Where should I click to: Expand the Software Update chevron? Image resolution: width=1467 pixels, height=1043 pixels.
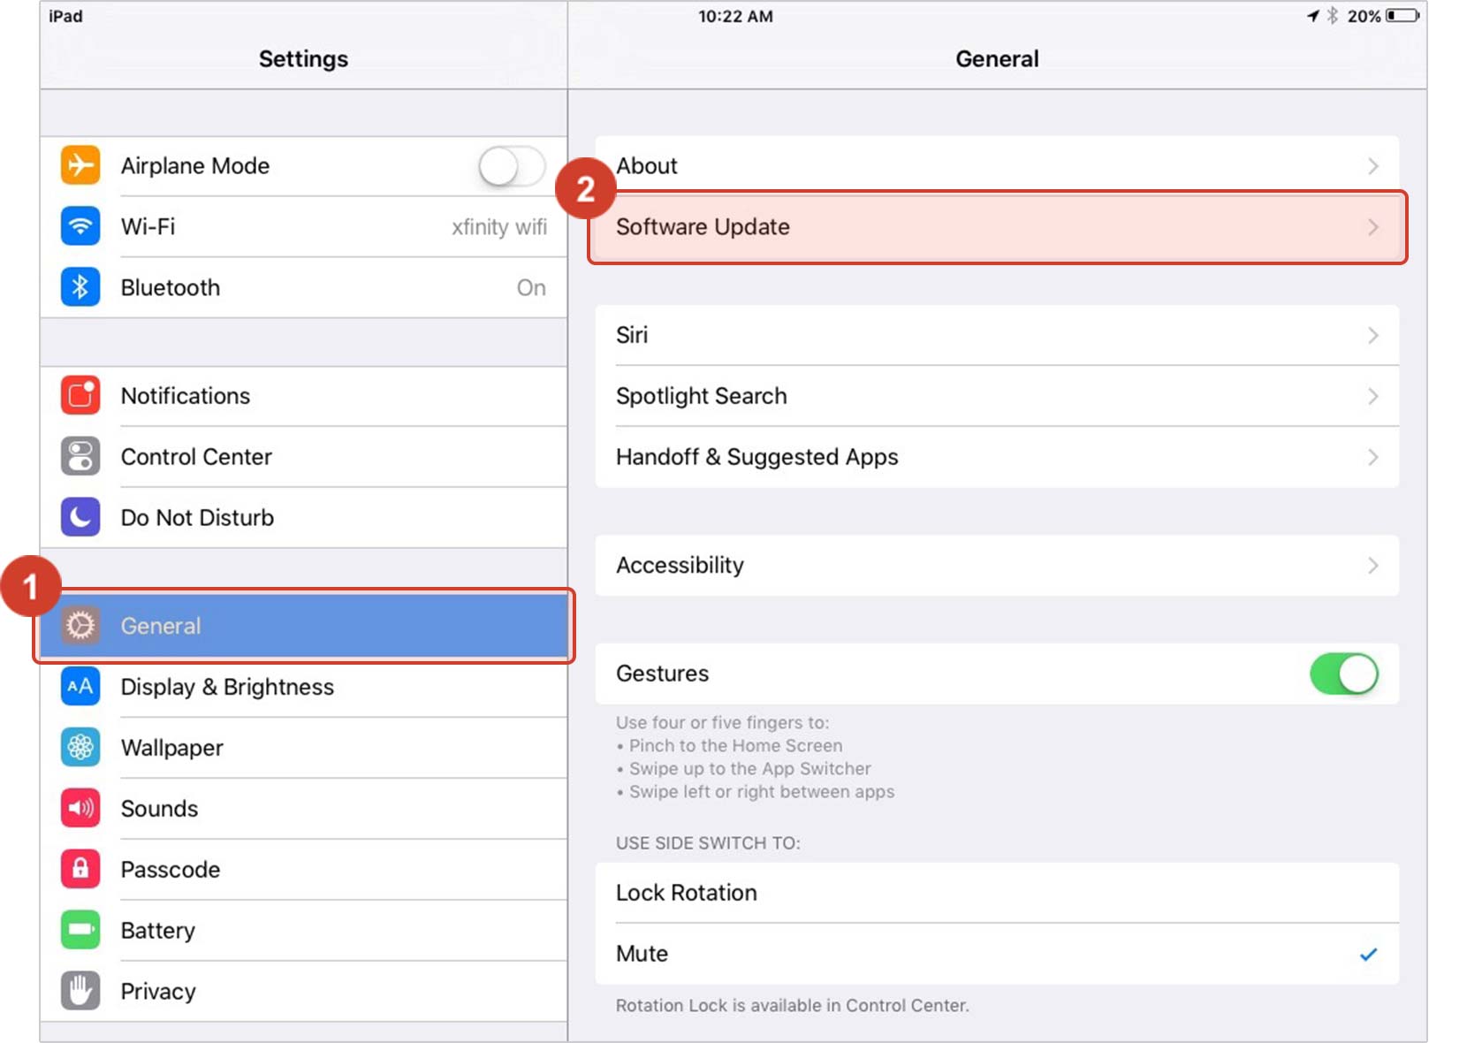tap(1372, 227)
